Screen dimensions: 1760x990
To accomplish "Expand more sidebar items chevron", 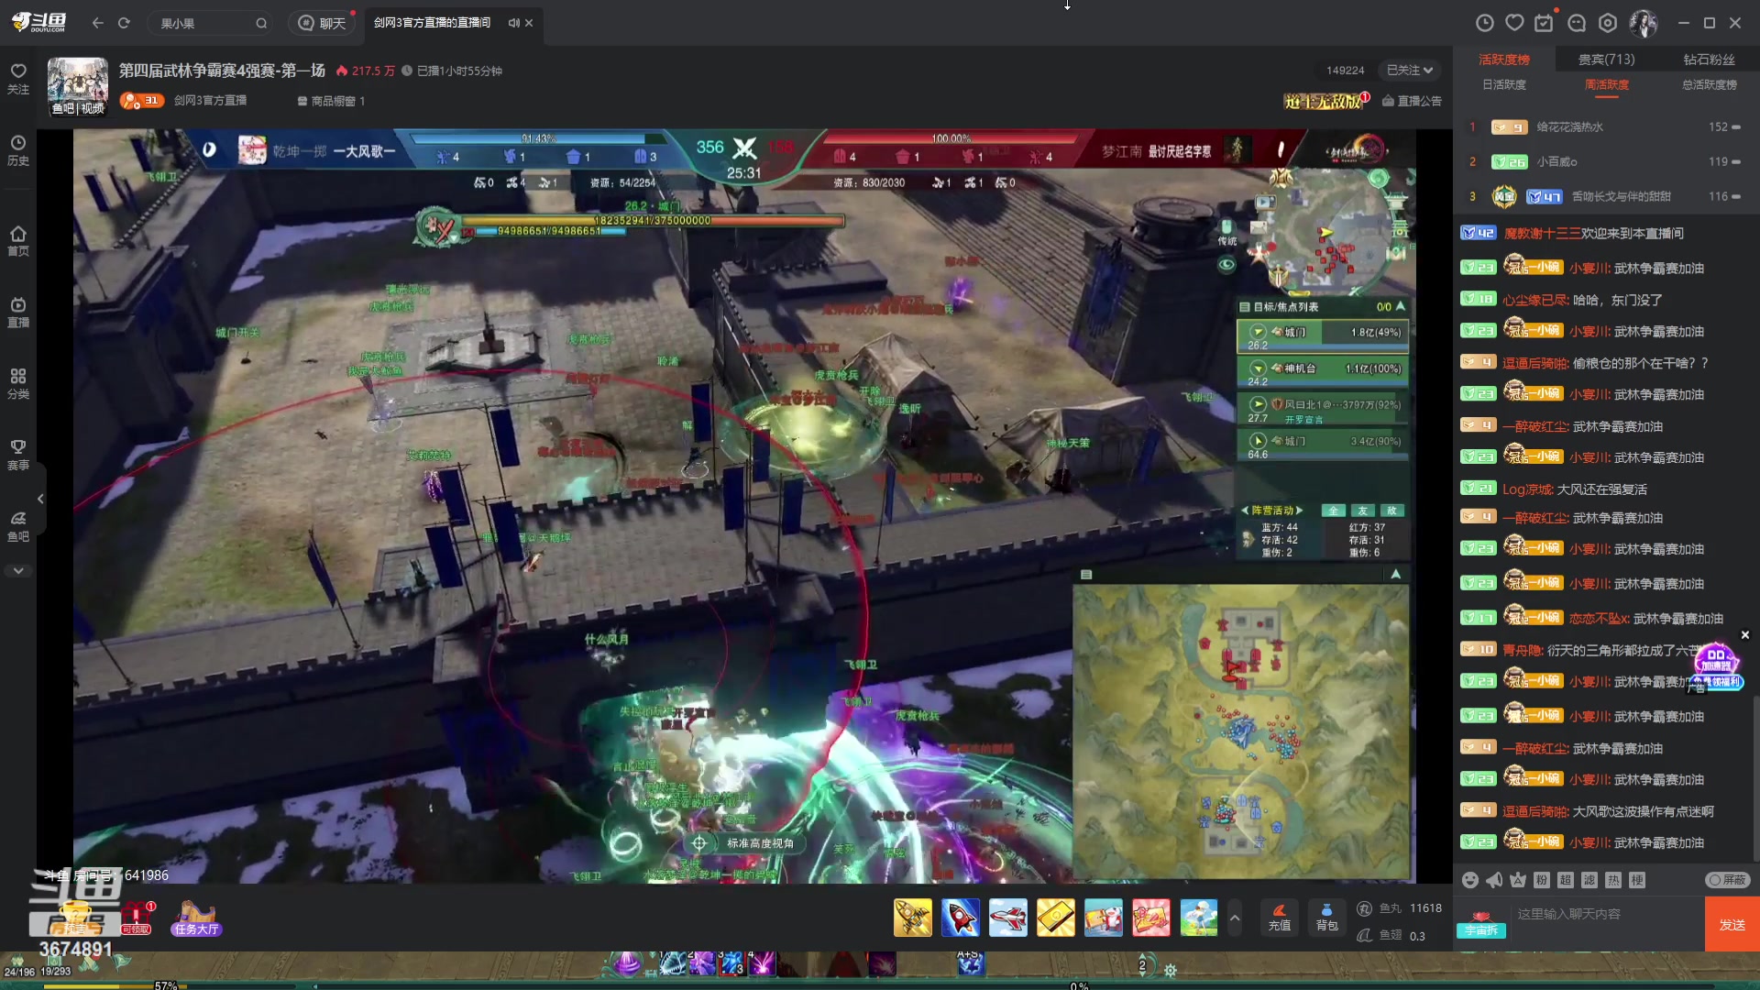I will pos(18,570).
